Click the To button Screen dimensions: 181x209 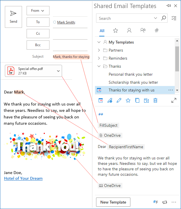[x=38, y=22]
